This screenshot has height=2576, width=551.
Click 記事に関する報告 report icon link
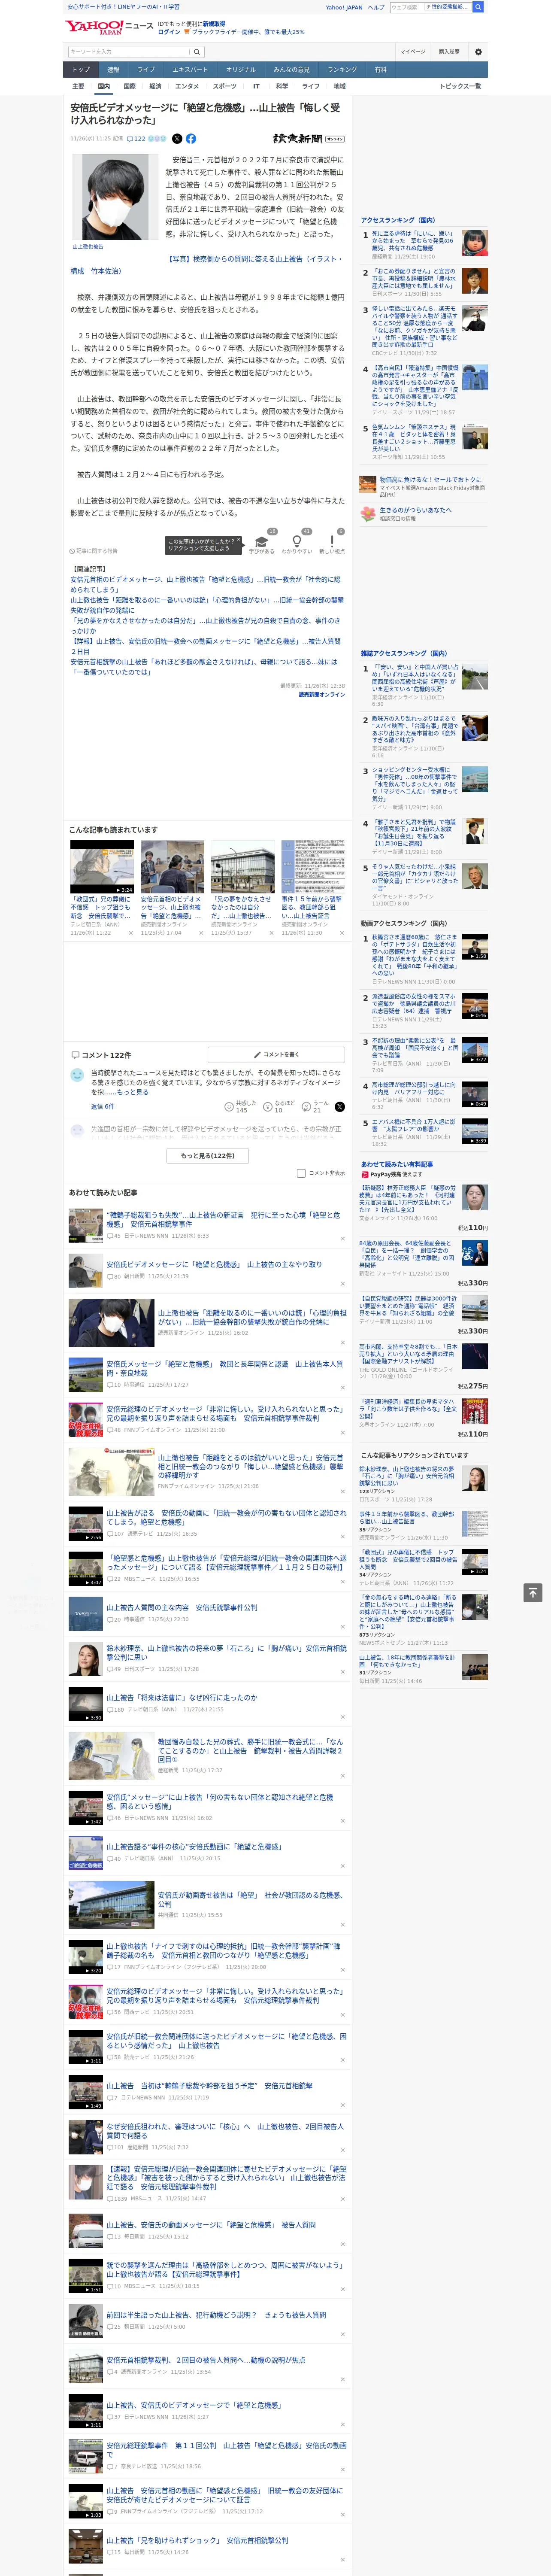click(x=93, y=551)
